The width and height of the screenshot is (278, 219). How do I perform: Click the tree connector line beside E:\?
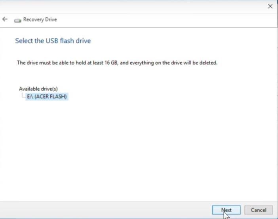[23, 95]
